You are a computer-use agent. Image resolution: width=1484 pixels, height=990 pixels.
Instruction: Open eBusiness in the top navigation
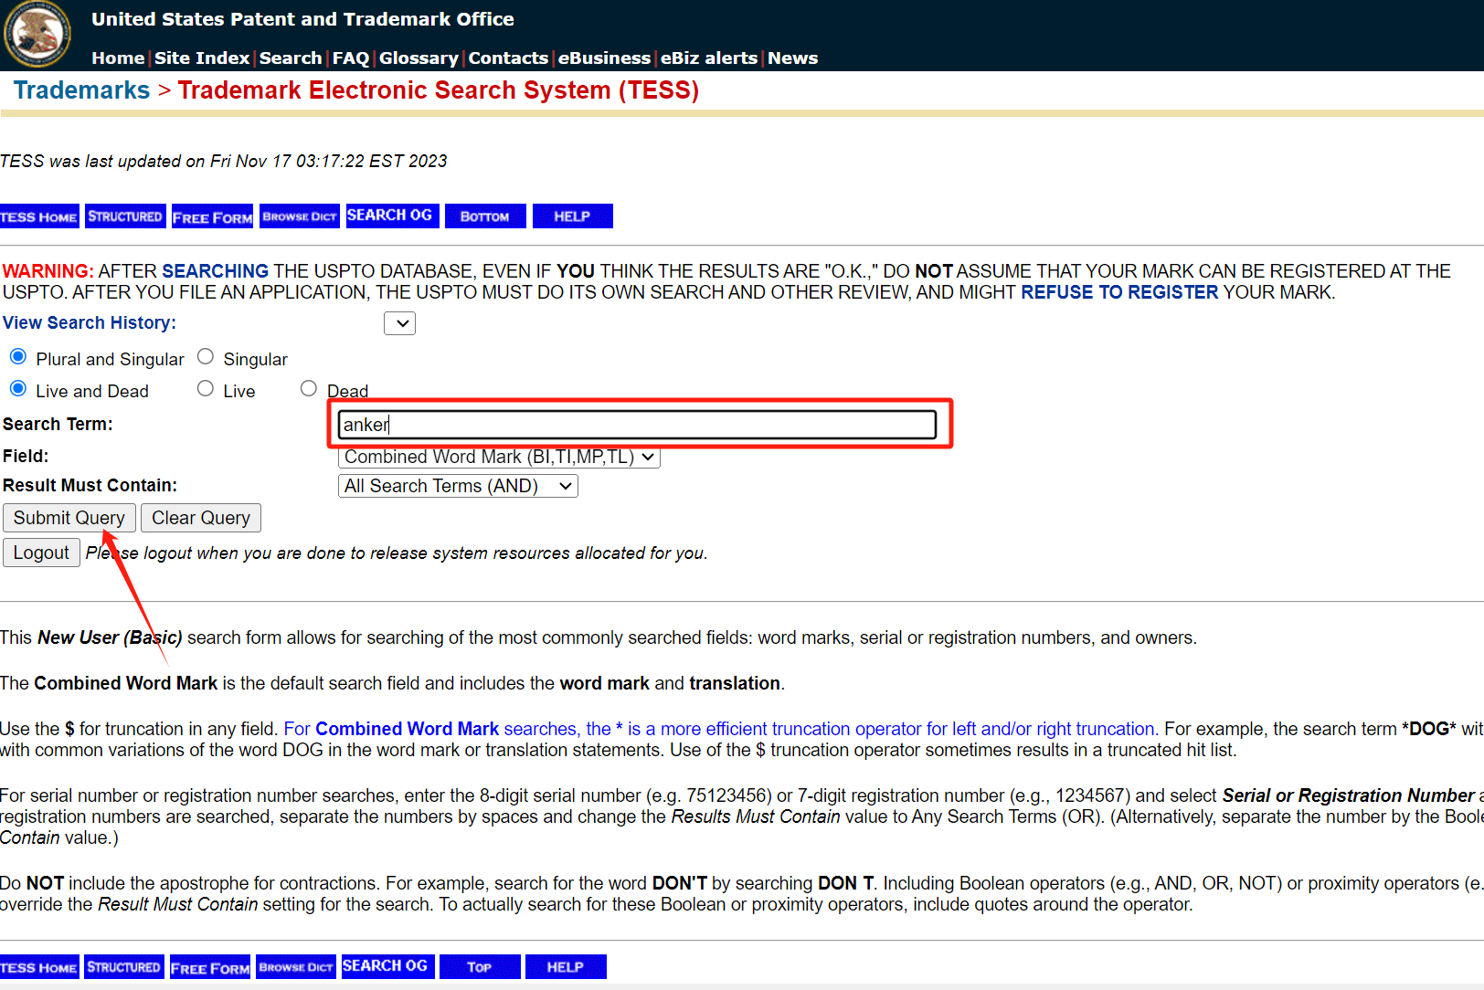click(604, 58)
